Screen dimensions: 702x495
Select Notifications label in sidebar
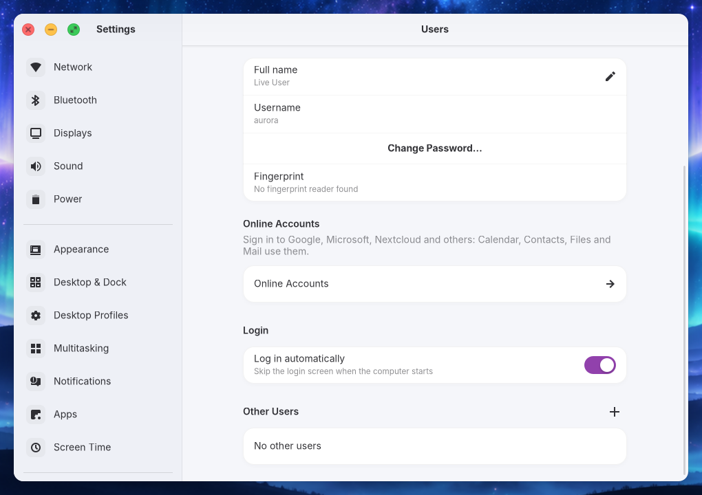(83, 382)
